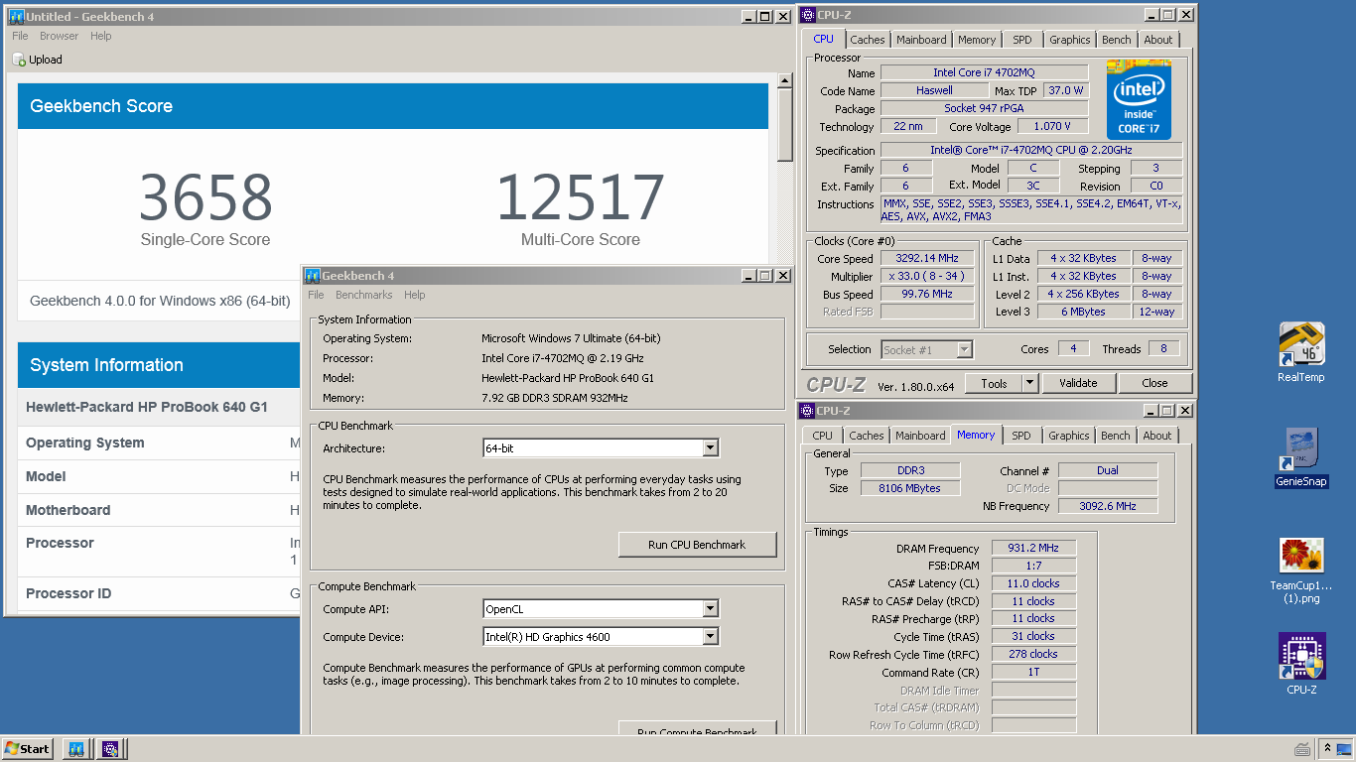Open the Compute API OpenCL dropdown
The width and height of the screenshot is (1356, 762).
710,609
